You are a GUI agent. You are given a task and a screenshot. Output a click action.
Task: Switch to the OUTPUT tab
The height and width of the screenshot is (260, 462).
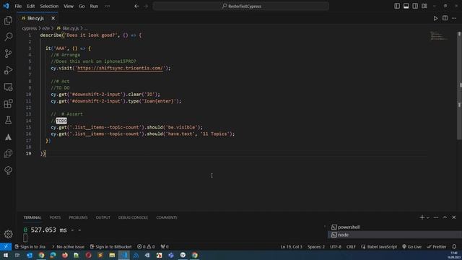(103, 217)
